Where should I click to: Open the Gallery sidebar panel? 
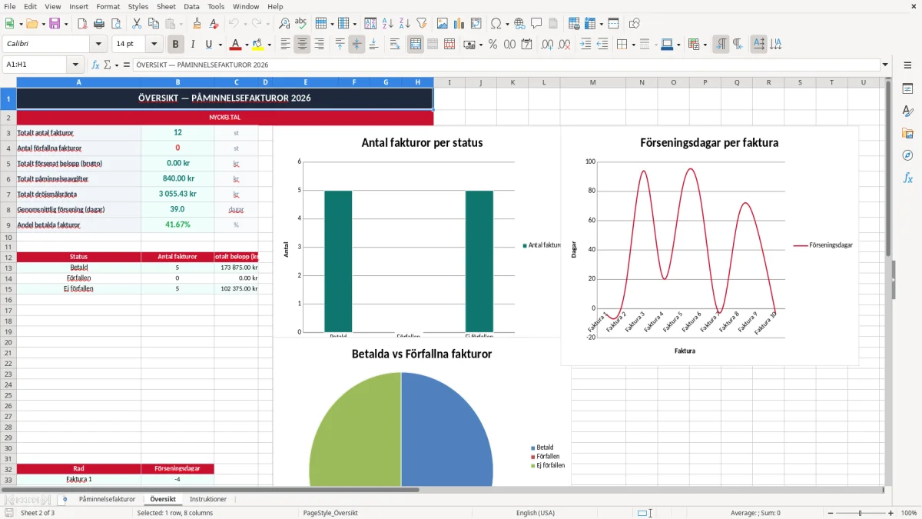click(x=907, y=133)
